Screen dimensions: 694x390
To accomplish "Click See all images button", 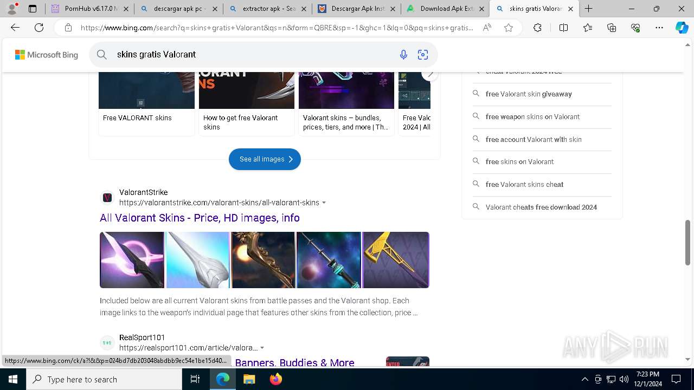I will [x=265, y=159].
